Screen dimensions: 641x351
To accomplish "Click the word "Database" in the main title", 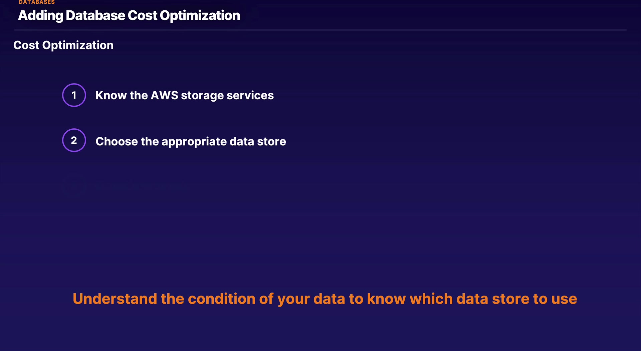I will pyautogui.click(x=95, y=16).
